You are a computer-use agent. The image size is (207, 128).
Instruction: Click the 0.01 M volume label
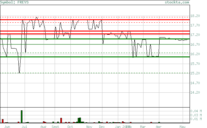(x=196, y=119)
